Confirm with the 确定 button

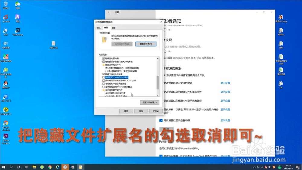(126, 111)
